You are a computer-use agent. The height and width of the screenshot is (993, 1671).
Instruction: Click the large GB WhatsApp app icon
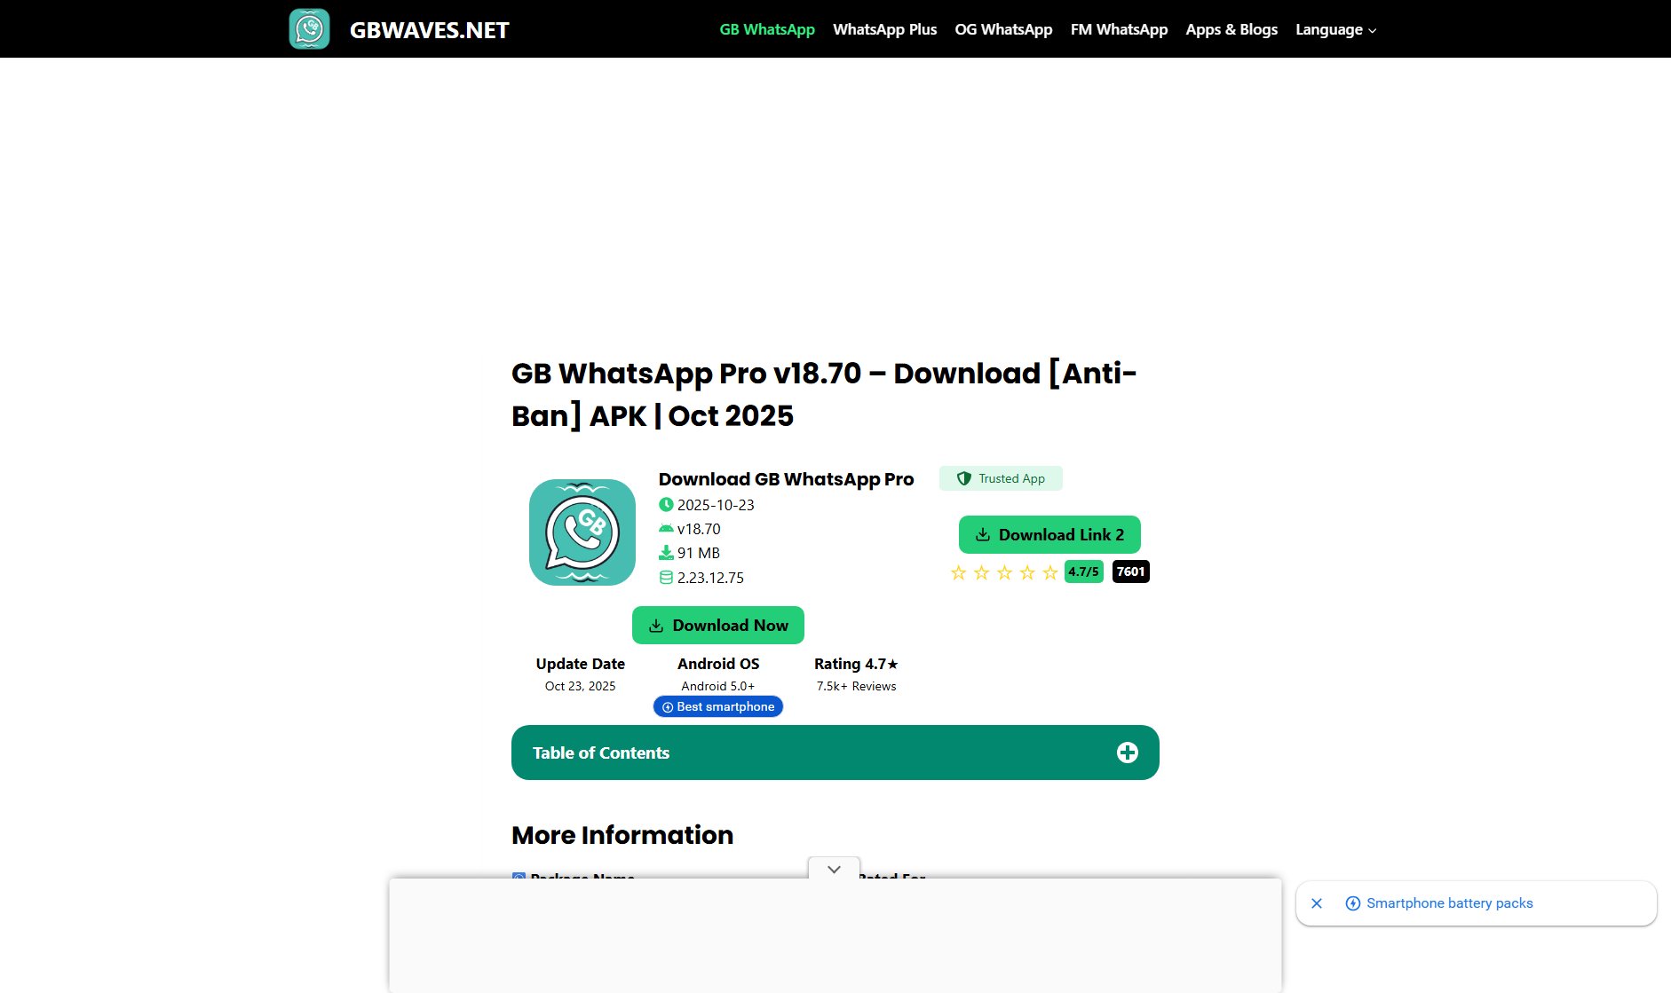[582, 532]
